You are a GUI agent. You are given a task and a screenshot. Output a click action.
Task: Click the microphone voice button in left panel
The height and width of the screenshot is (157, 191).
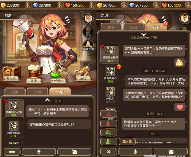[39, 152]
